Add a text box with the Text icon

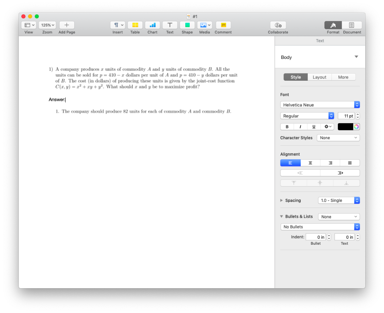(169, 25)
